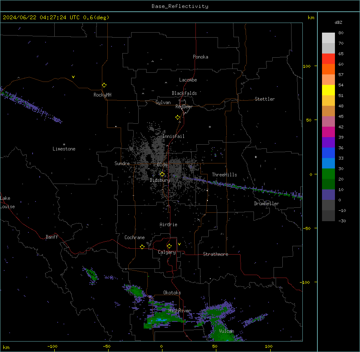The image size is (360, 352).
Task: Click the yellow diamond marker near RedDeer
Action: point(177,117)
